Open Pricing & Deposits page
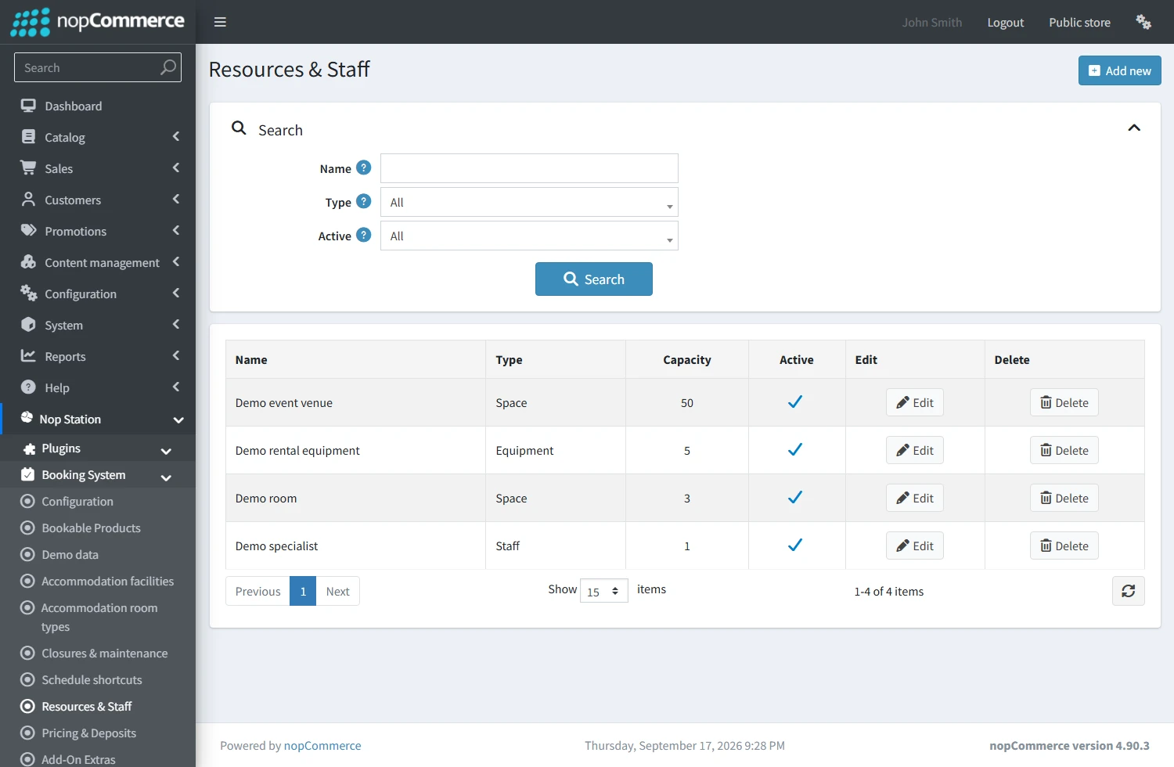This screenshot has width=1174, height=767. click(88, 733)
